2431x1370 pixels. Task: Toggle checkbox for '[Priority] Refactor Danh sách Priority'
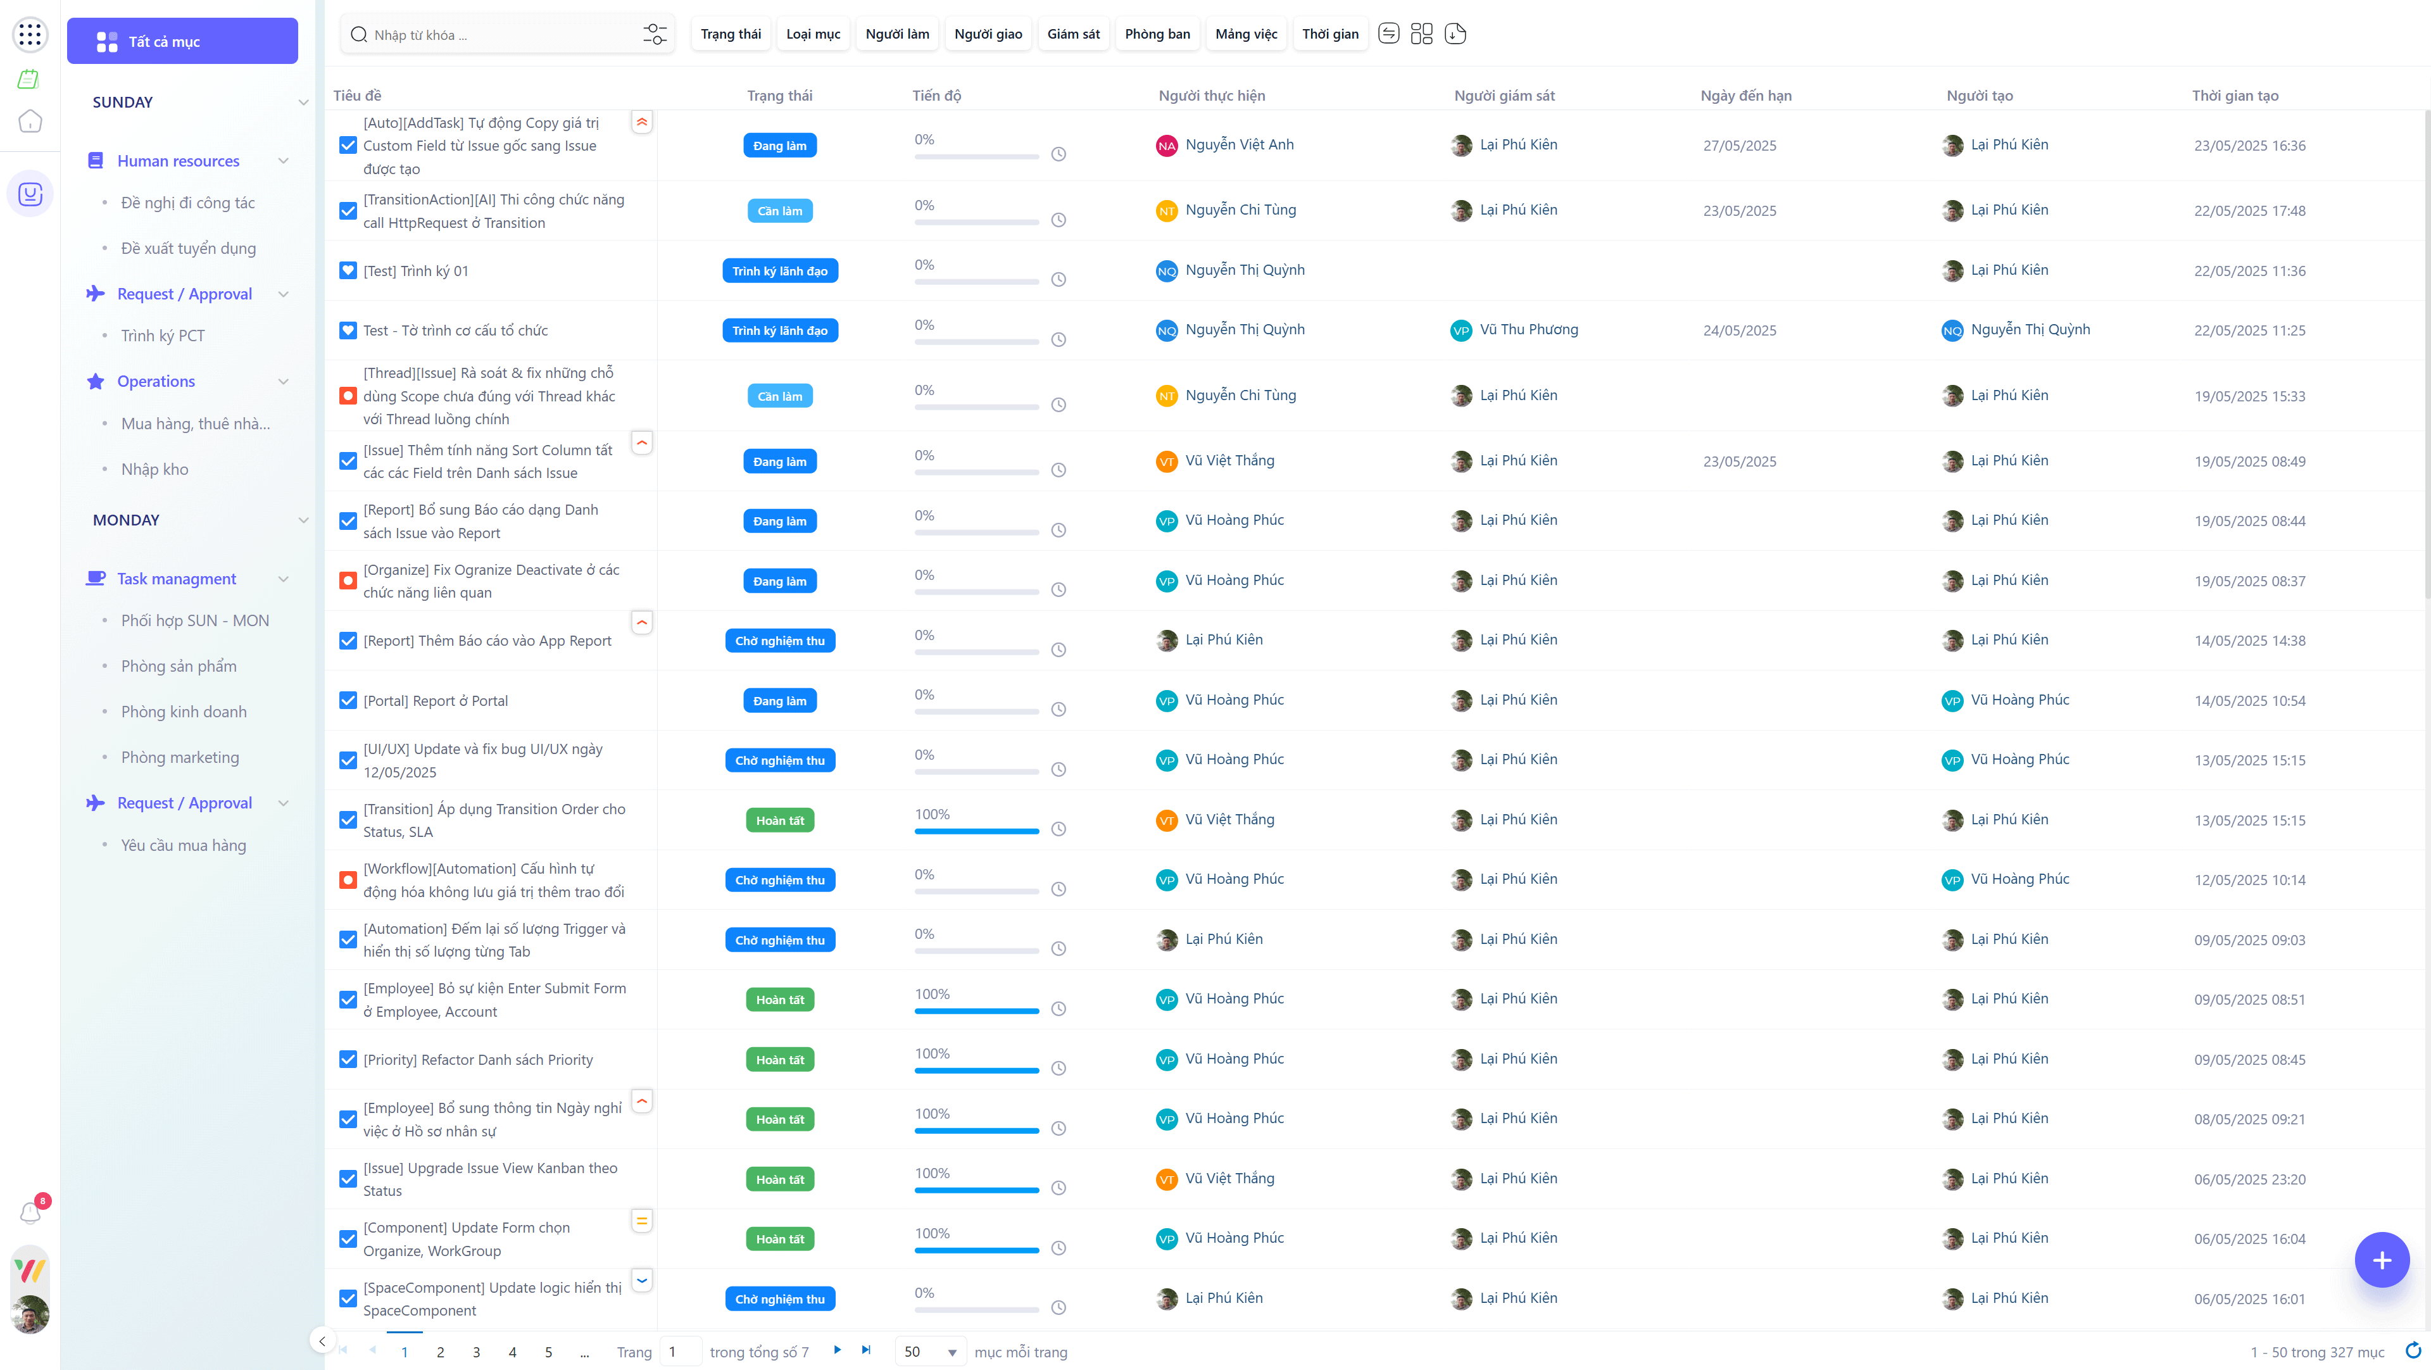tap(348, 1060)
